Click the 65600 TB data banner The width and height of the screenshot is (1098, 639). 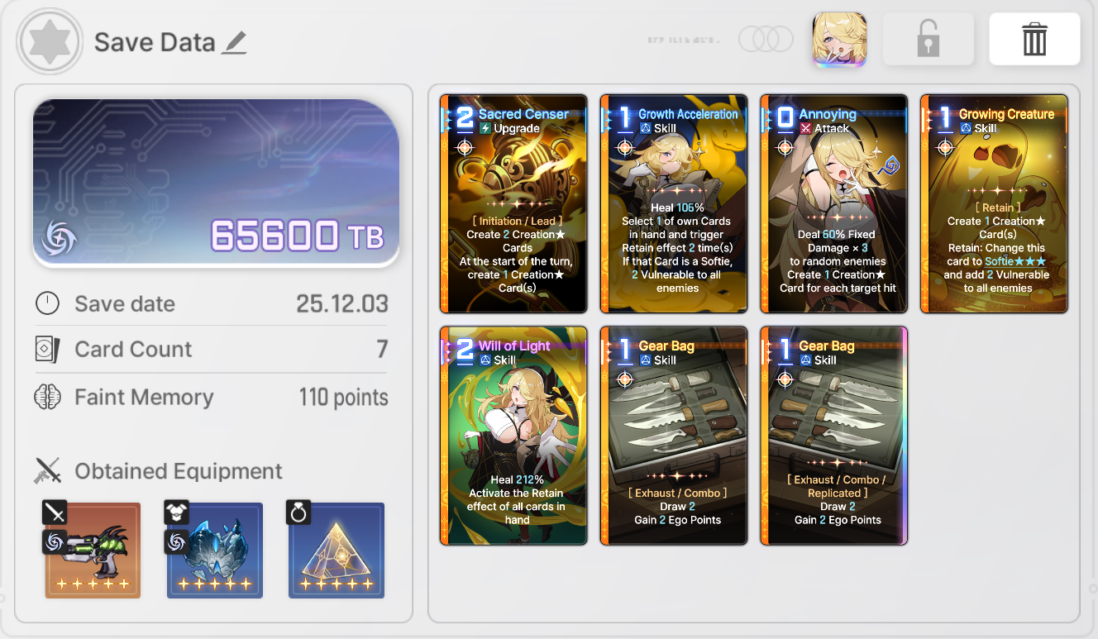click(x=216, y=183)
